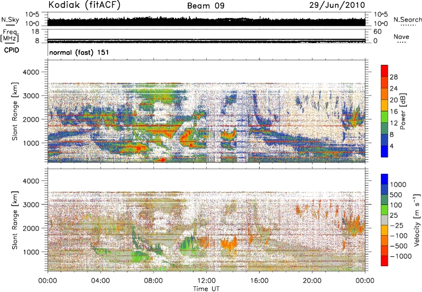Select the 'Slant Range [km]' label of power panel

(x=15, y=111)
